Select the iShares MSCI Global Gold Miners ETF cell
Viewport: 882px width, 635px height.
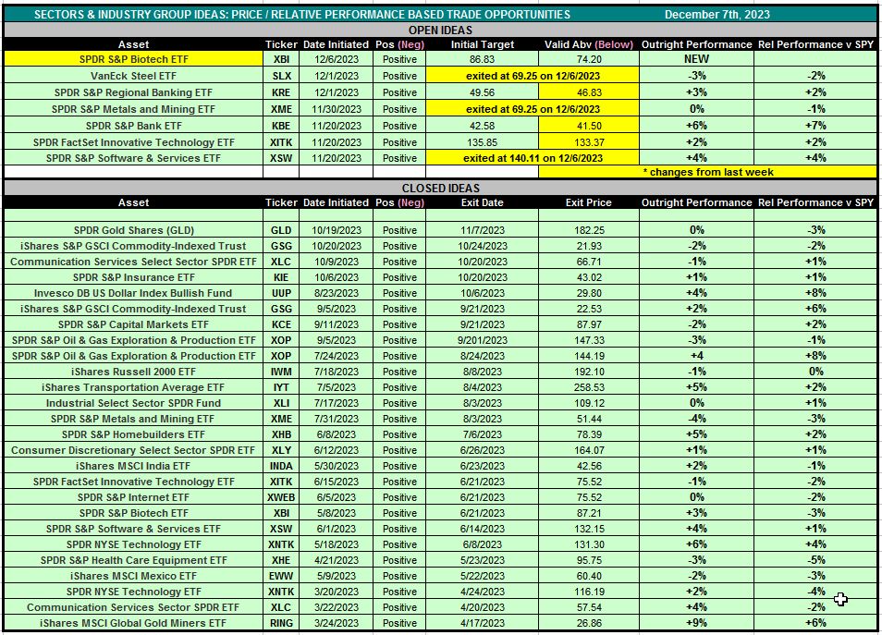point(133,623)
